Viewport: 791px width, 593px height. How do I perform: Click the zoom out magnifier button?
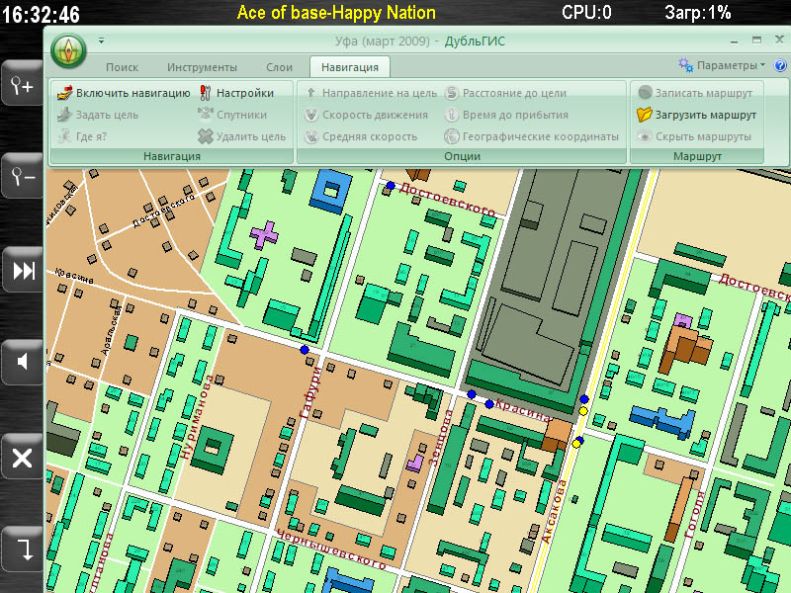[x=22, y=178]
